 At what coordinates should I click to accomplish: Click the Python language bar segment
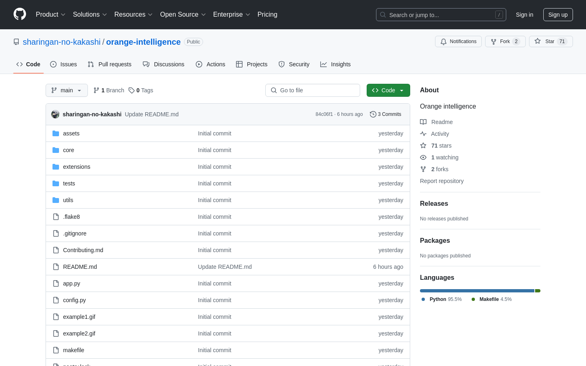pos(477,291)
